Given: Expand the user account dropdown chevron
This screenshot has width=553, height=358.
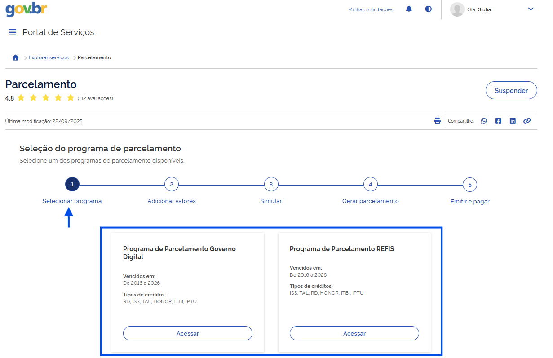Looking at the screenshot, I should 531,9.
